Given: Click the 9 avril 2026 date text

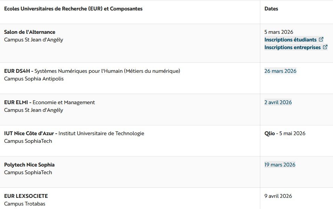Looking at the screenshot, I should (278, 196).
